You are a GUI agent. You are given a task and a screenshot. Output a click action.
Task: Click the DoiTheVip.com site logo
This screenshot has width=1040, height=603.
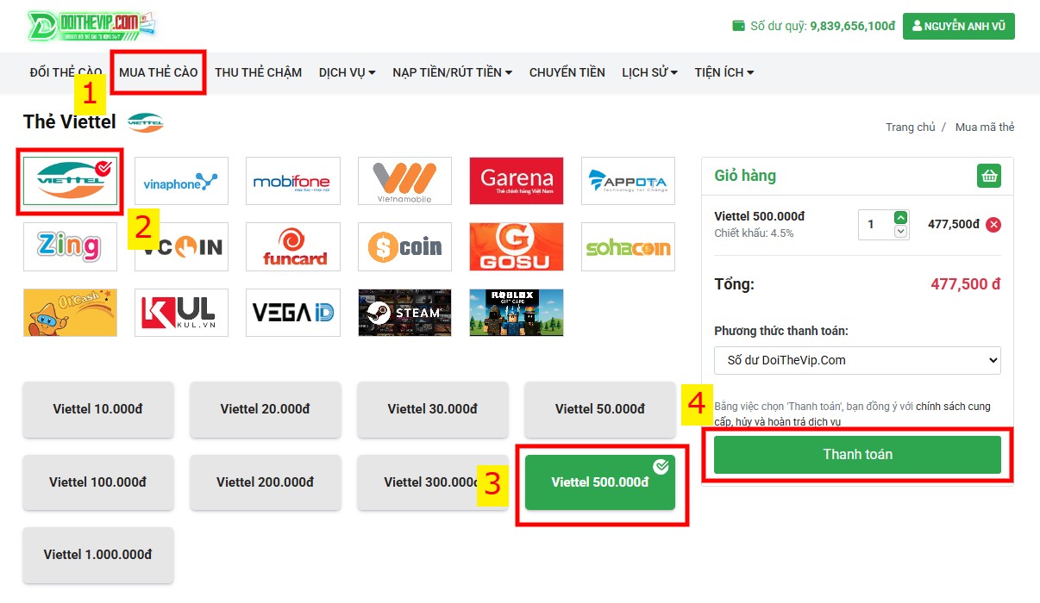coord(92,26)
